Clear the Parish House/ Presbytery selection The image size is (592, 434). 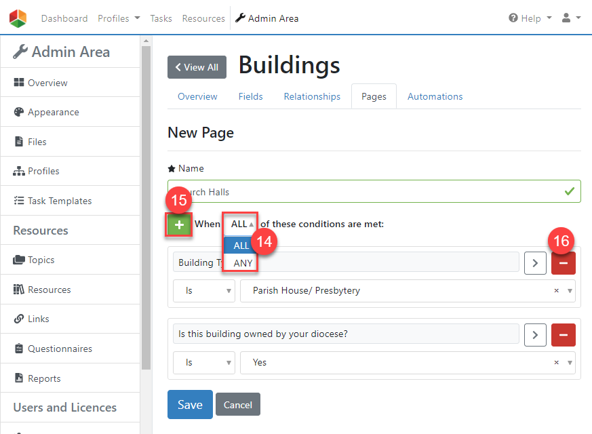click(x=557, y=291)
